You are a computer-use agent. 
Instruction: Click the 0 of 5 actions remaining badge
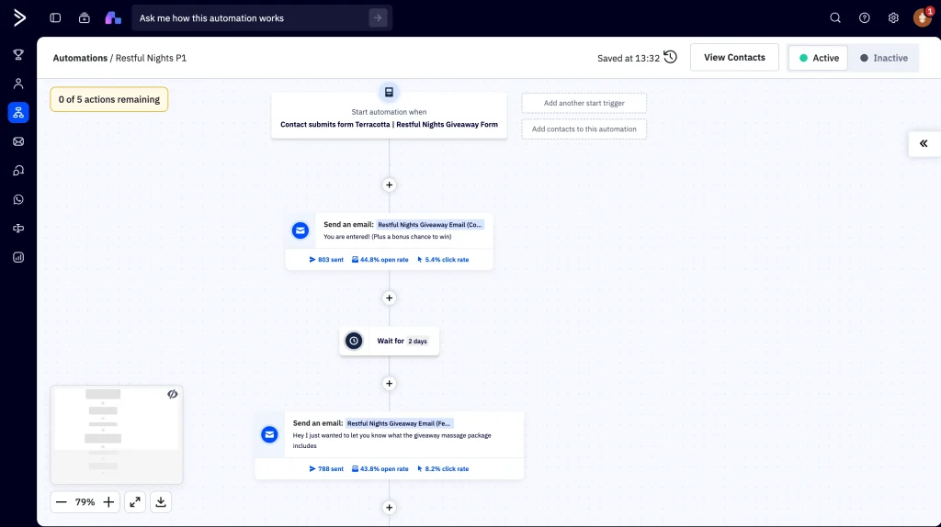(109, 99)
